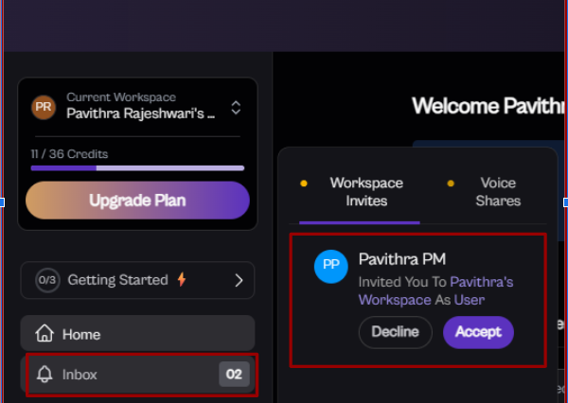The width and height of the screenshot is (568, 403).
Task: Click the Inbox bell icon
Action: [44, 375]
